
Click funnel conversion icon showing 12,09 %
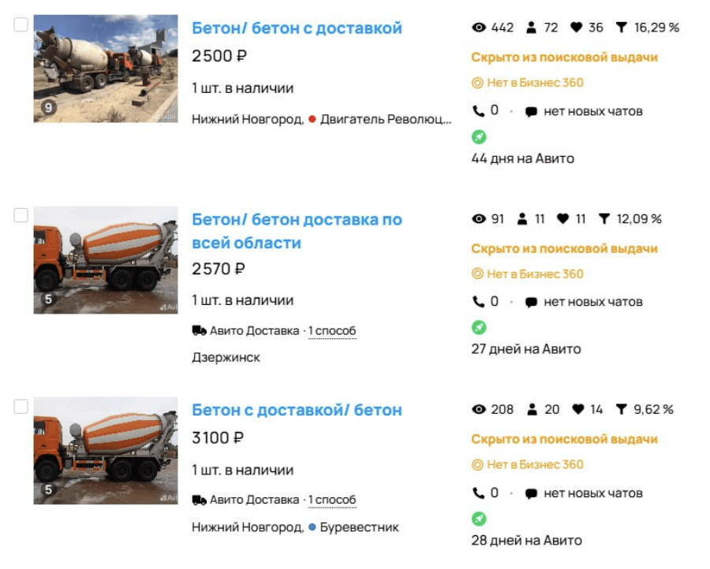604,219
